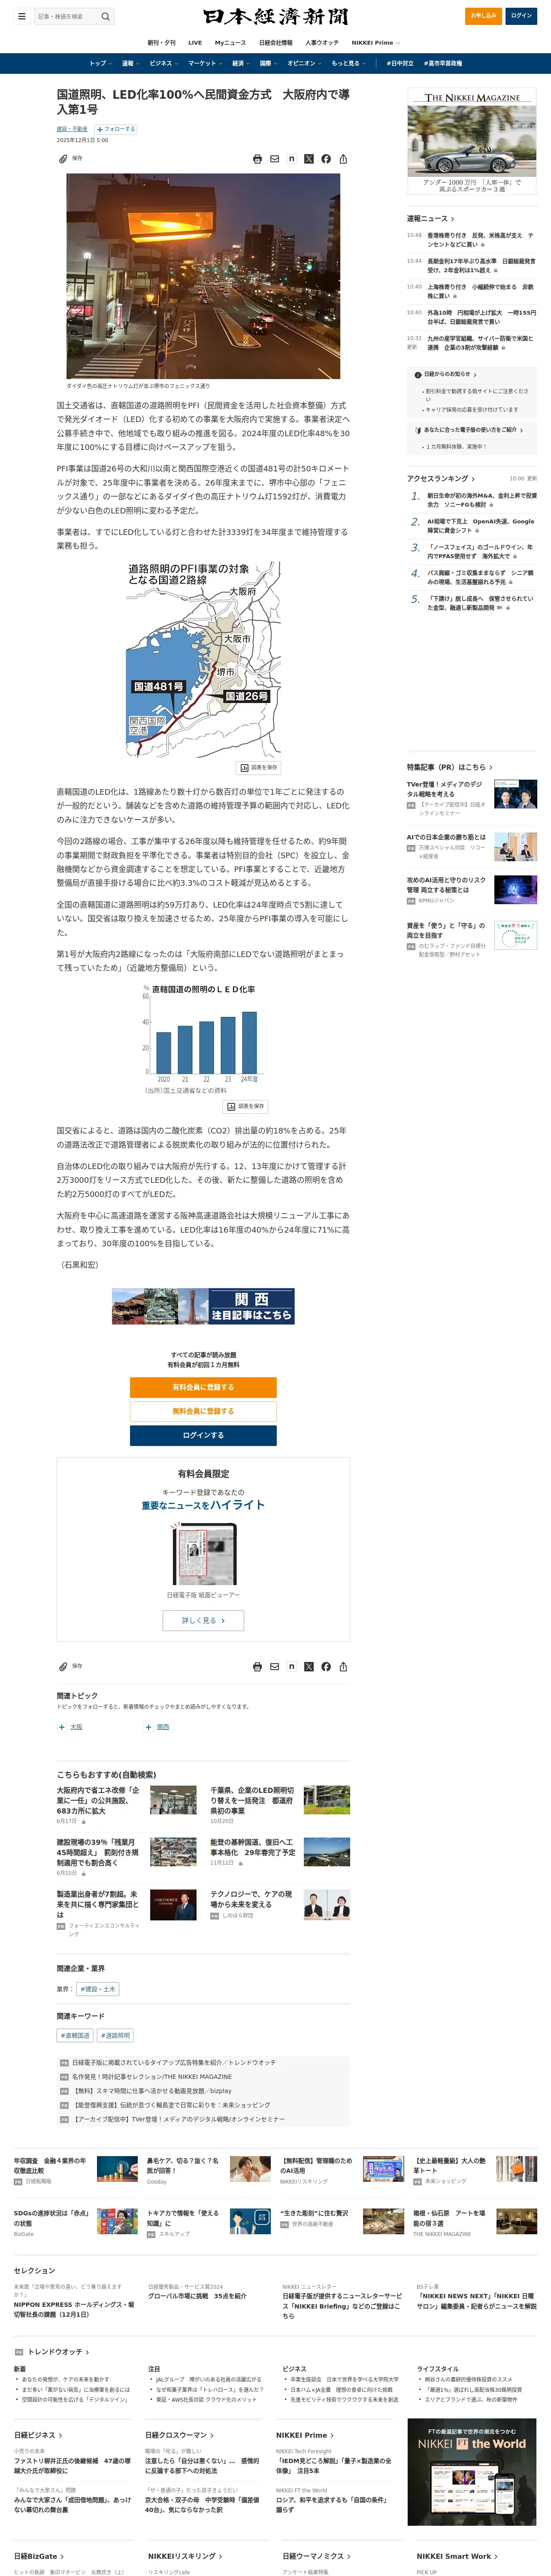Open the Myニュース header menu item
The height and width of the screenshot is (2576, 551).
(230, 43)
